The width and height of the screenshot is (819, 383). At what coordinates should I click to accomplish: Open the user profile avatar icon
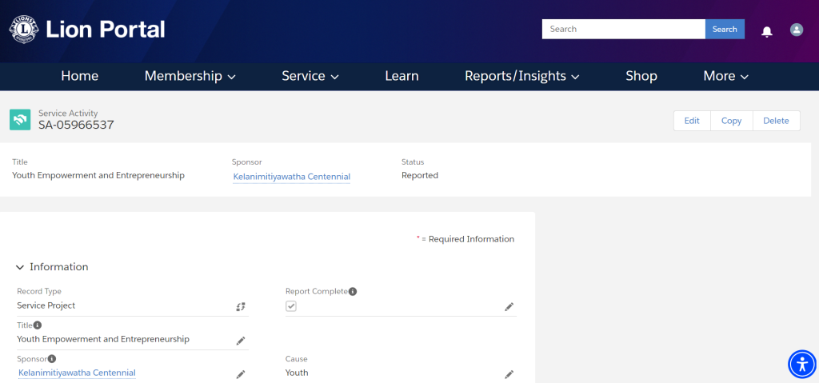[x=797, y=30]
